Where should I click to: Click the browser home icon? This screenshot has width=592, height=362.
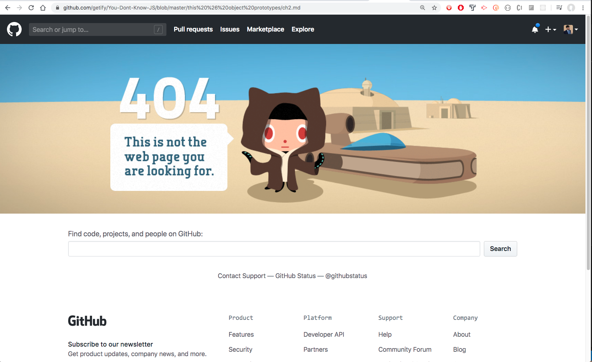(43, 8)
